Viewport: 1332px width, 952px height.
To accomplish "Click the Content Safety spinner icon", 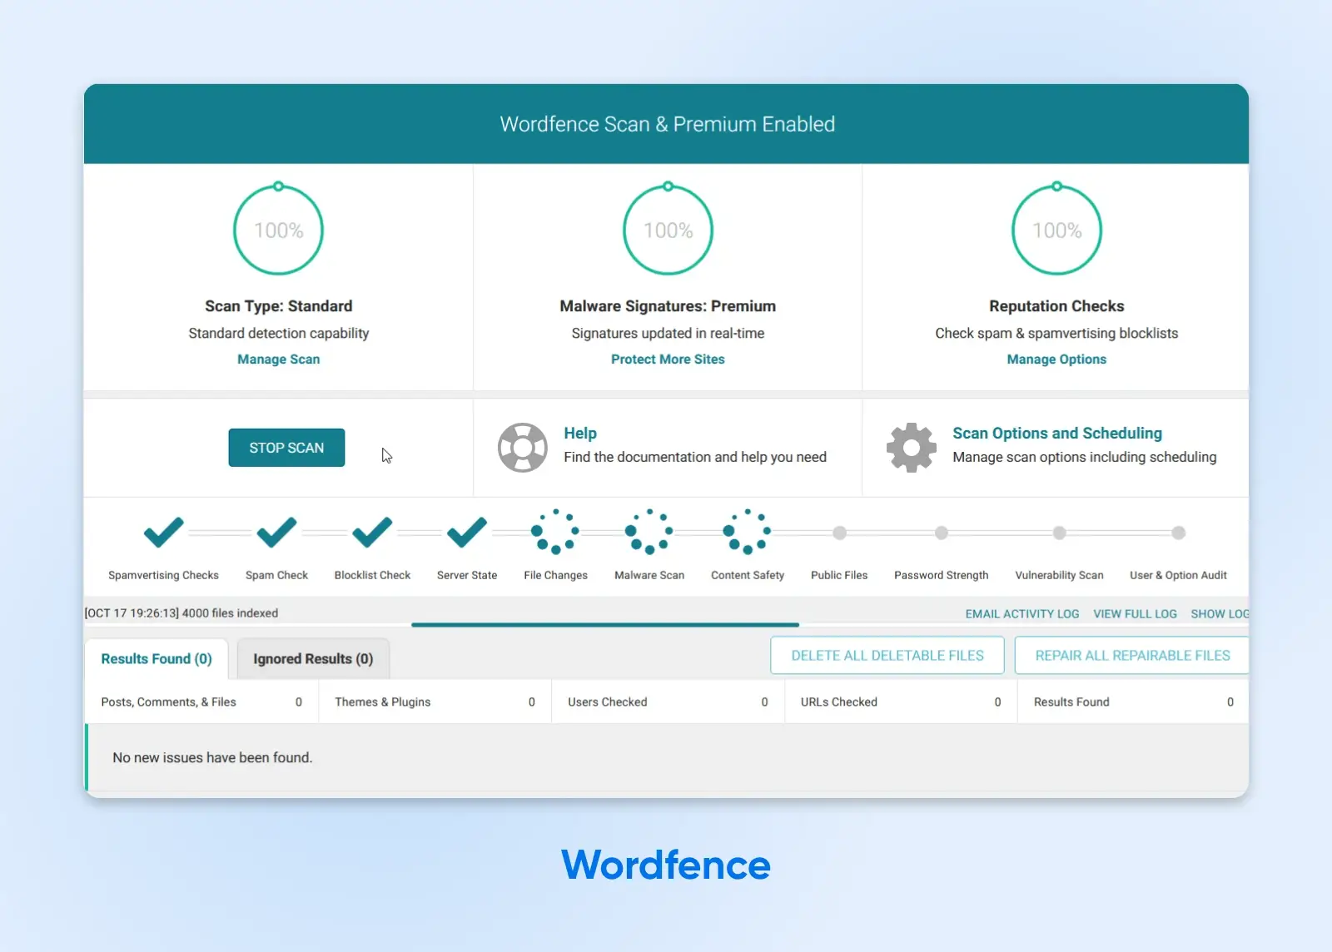I will pyautogui.click(x=748, y=532).
